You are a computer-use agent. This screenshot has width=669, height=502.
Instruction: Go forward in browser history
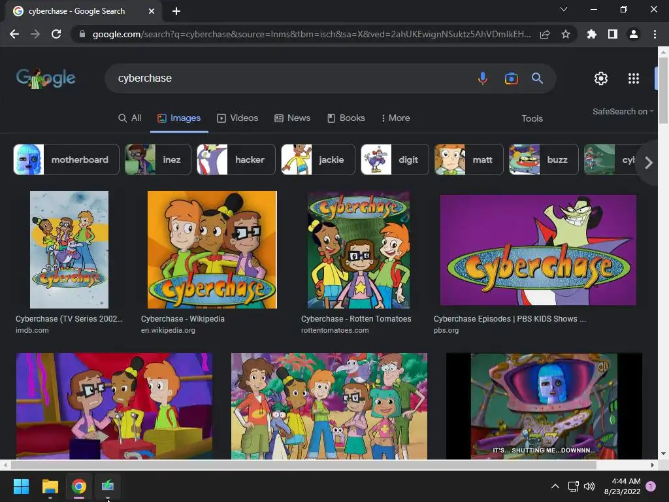[x=35, y=34]
